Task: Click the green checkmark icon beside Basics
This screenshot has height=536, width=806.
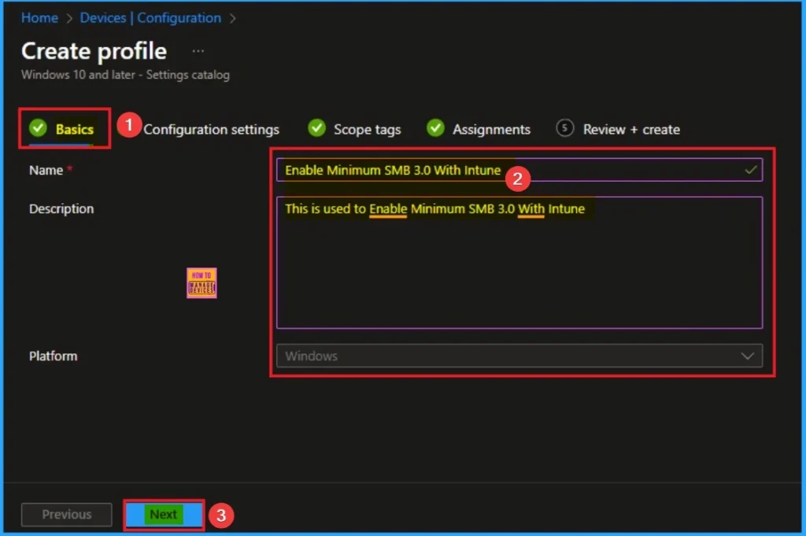Action: click(x=38, y=128)
